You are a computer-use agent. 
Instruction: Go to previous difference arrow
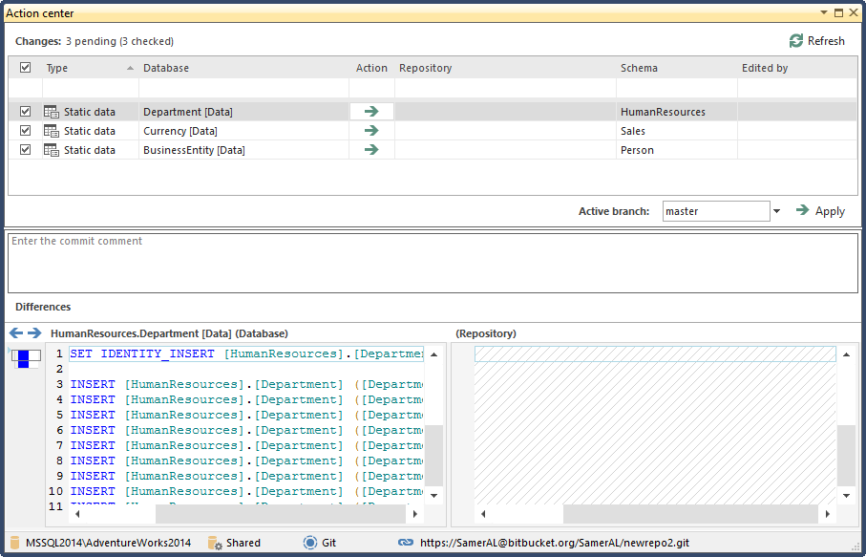click(15, 333)
